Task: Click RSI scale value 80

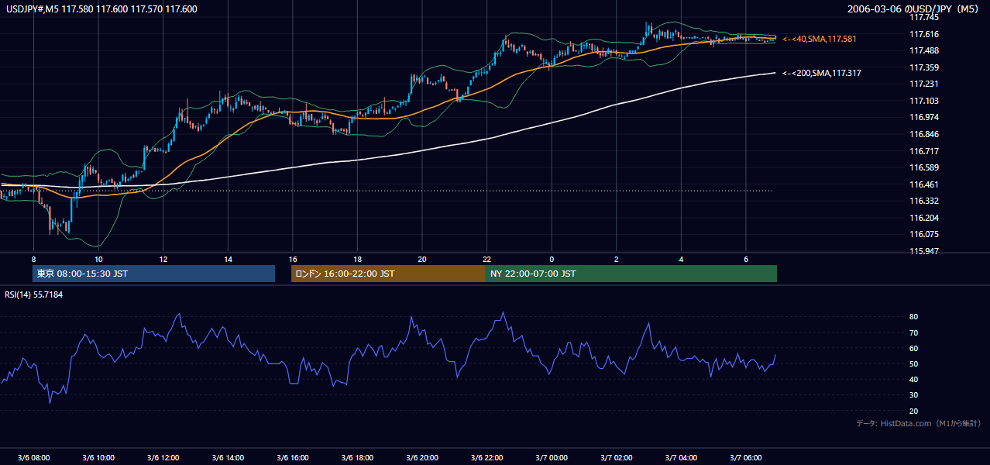Action: pyautogui.click(x=914, y=317)
